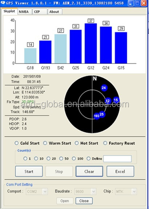149x209 pixels.
Task: Click satellite 24 marker on skyplot
Action: (x=104, y=88)
